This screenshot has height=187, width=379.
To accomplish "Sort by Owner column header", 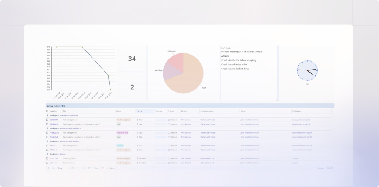I will tap(265, 111).
